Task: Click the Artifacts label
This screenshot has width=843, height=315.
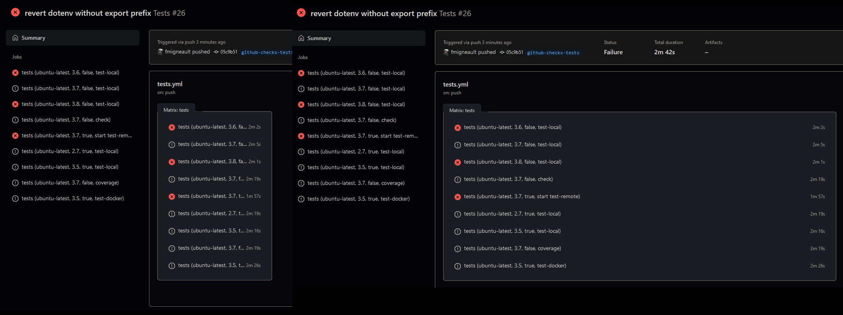Action: pos(714,42)
